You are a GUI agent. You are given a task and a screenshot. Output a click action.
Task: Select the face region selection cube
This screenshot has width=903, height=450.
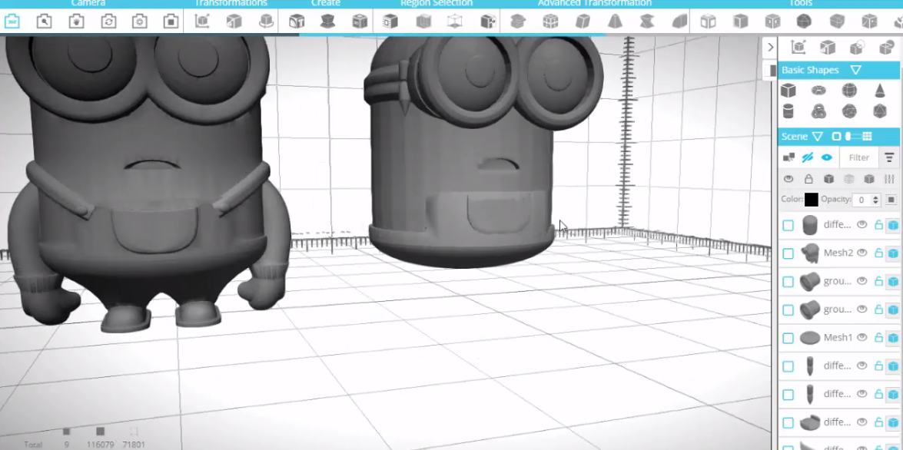(x=390, y=22)
